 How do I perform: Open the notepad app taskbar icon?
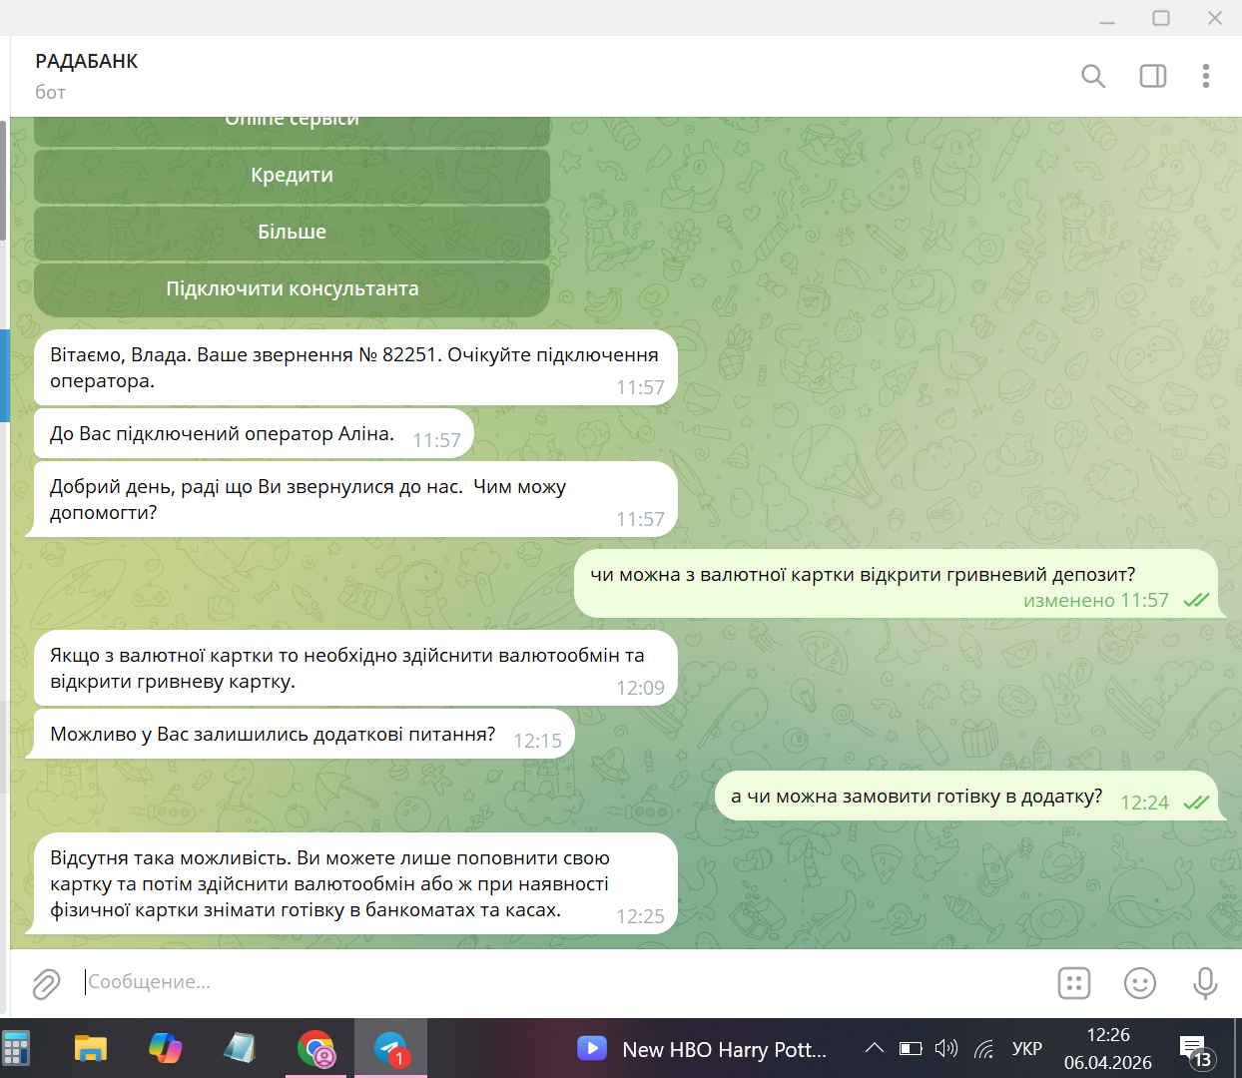point(240,1049)
